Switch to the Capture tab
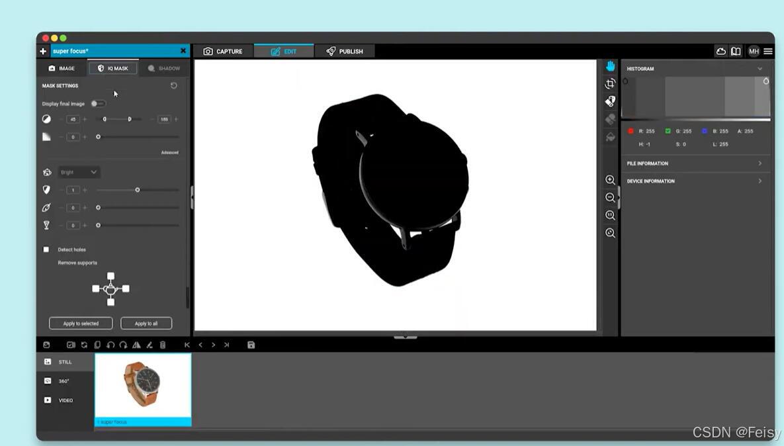This screenshot has width=784, height=446. (x=223, y=51)
